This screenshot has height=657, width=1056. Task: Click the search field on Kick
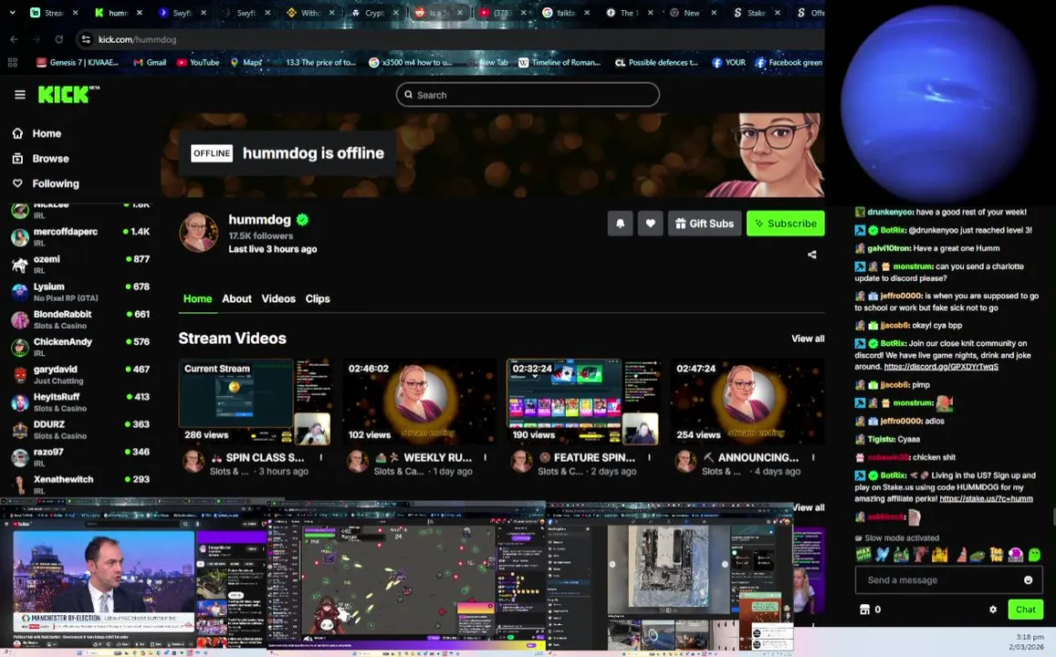(x=528, y=95)
